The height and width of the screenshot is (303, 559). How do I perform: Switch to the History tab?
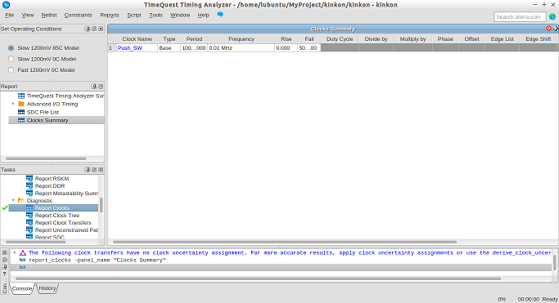click(47, 288)
